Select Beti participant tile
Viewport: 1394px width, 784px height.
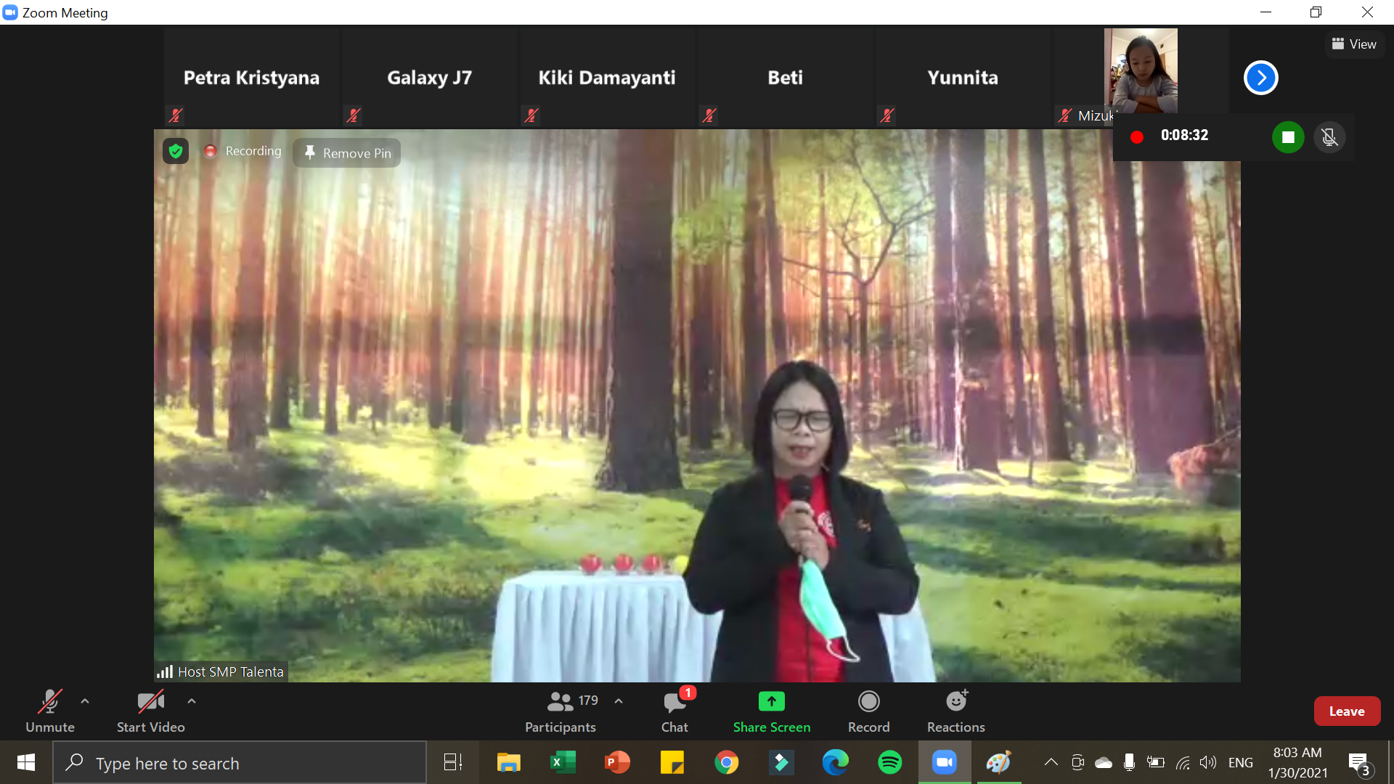(786, 78)
